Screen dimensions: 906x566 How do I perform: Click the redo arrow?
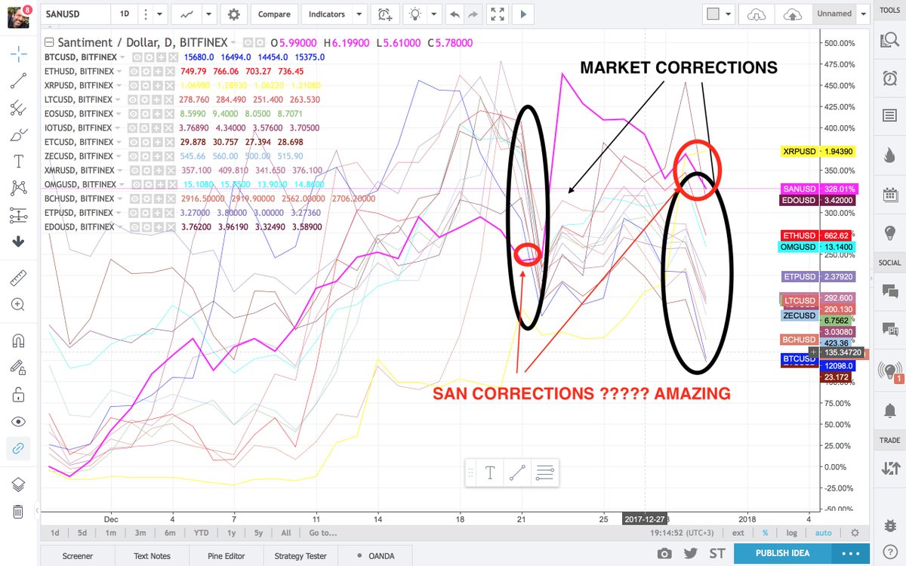pos(473,14)
